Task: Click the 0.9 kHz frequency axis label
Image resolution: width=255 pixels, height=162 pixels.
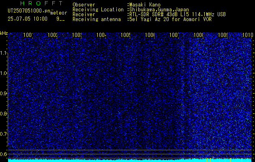Action: pyautogui.click(x=4, y=94)
